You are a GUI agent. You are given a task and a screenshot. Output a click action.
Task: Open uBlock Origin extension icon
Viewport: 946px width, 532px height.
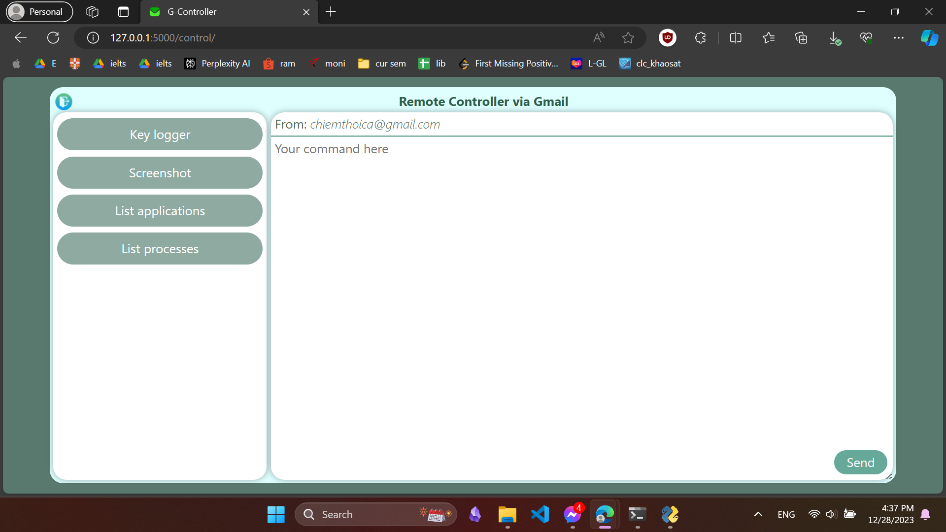tap(668, 38)
